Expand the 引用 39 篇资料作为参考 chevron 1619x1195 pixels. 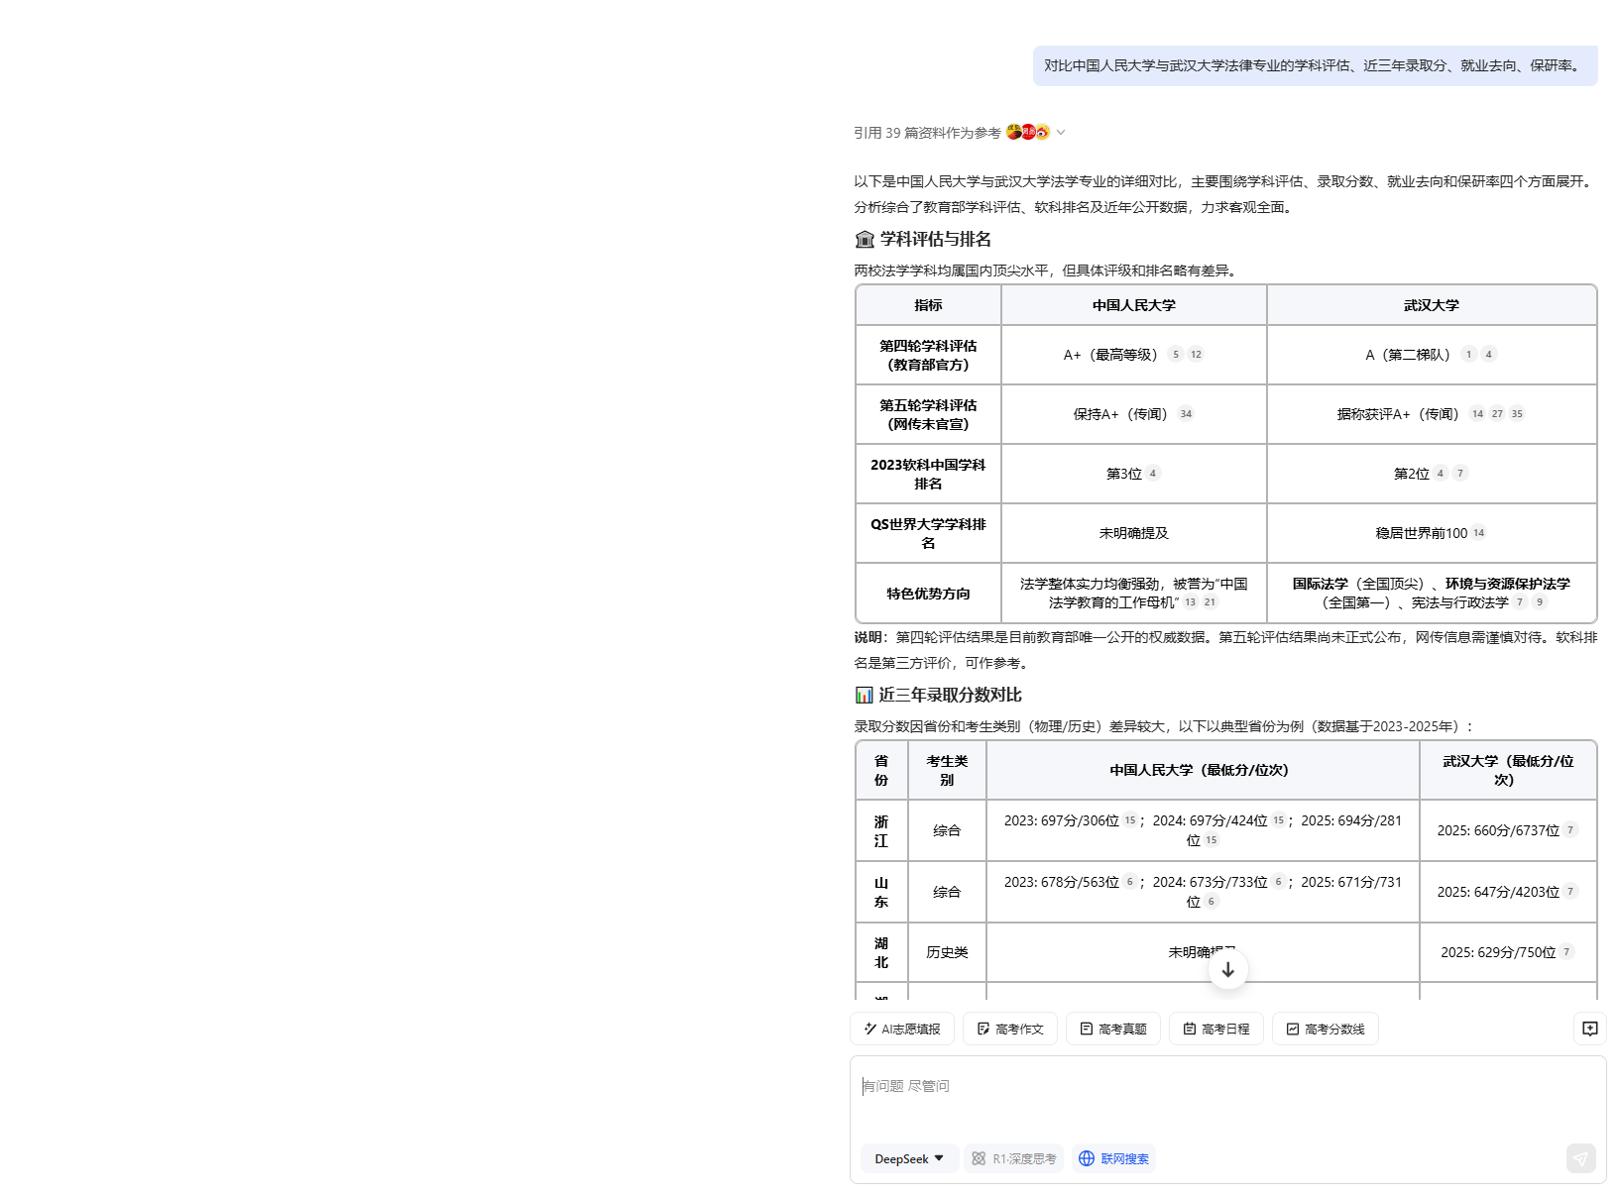[x=1061, y=132]
